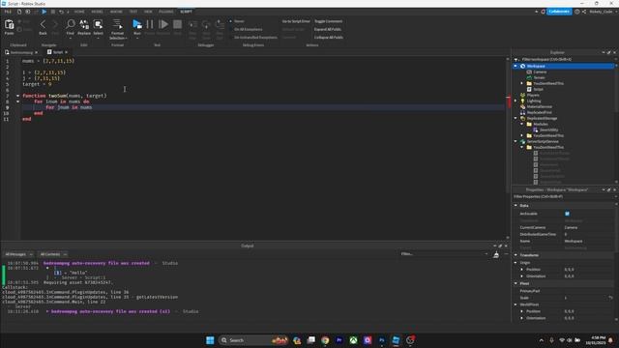Image resolution: width=619 pixels, height=348 pixels.
Task: Select On Unhandled Exceptions option
Action: 253,37
